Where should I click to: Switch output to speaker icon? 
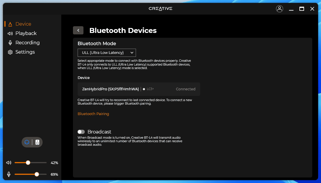click(x=37, y=142)
